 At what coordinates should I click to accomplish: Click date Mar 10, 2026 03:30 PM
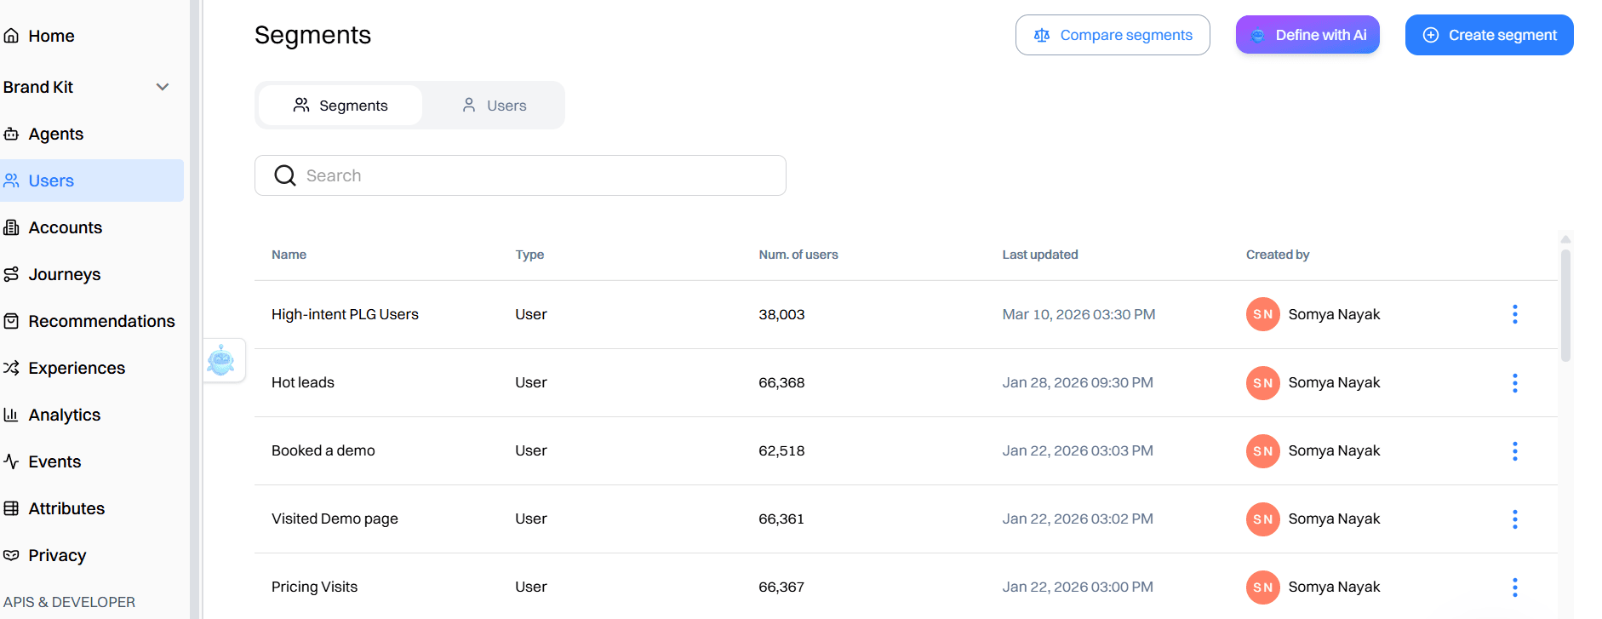pyautogui.click(x=1078, y=314)
